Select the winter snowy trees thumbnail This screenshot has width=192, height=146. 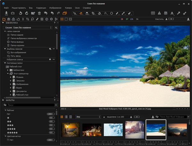pyautogui.click(x=134, y=129)
